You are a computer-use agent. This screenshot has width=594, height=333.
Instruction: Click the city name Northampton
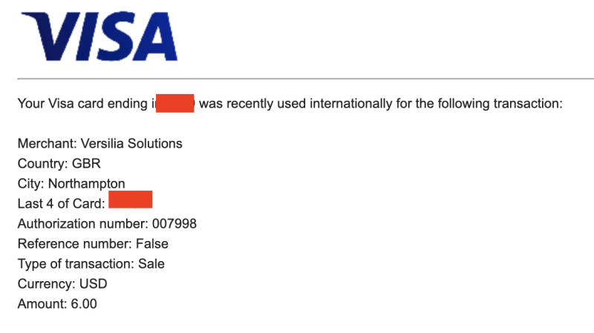tap(86, 183)
